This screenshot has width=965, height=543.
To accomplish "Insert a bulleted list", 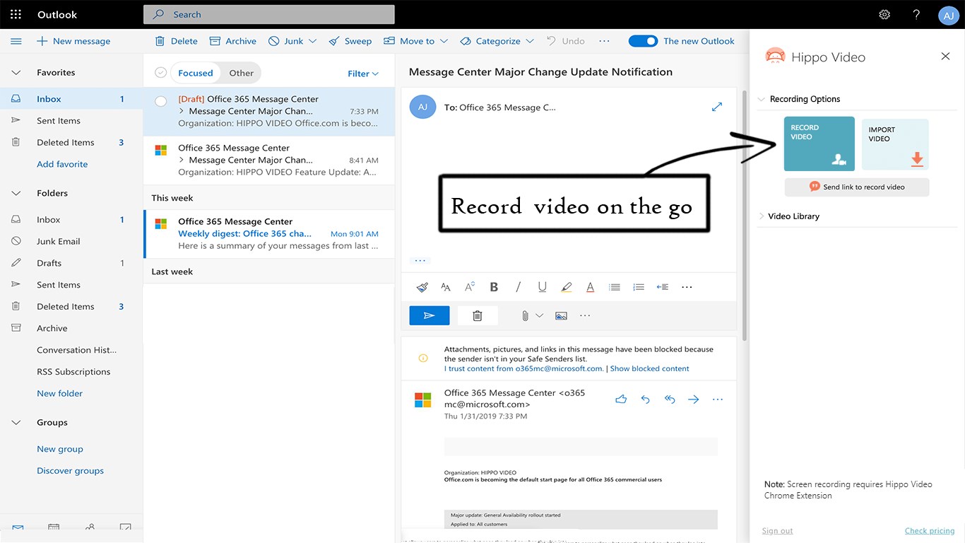I will coord(615,287).
